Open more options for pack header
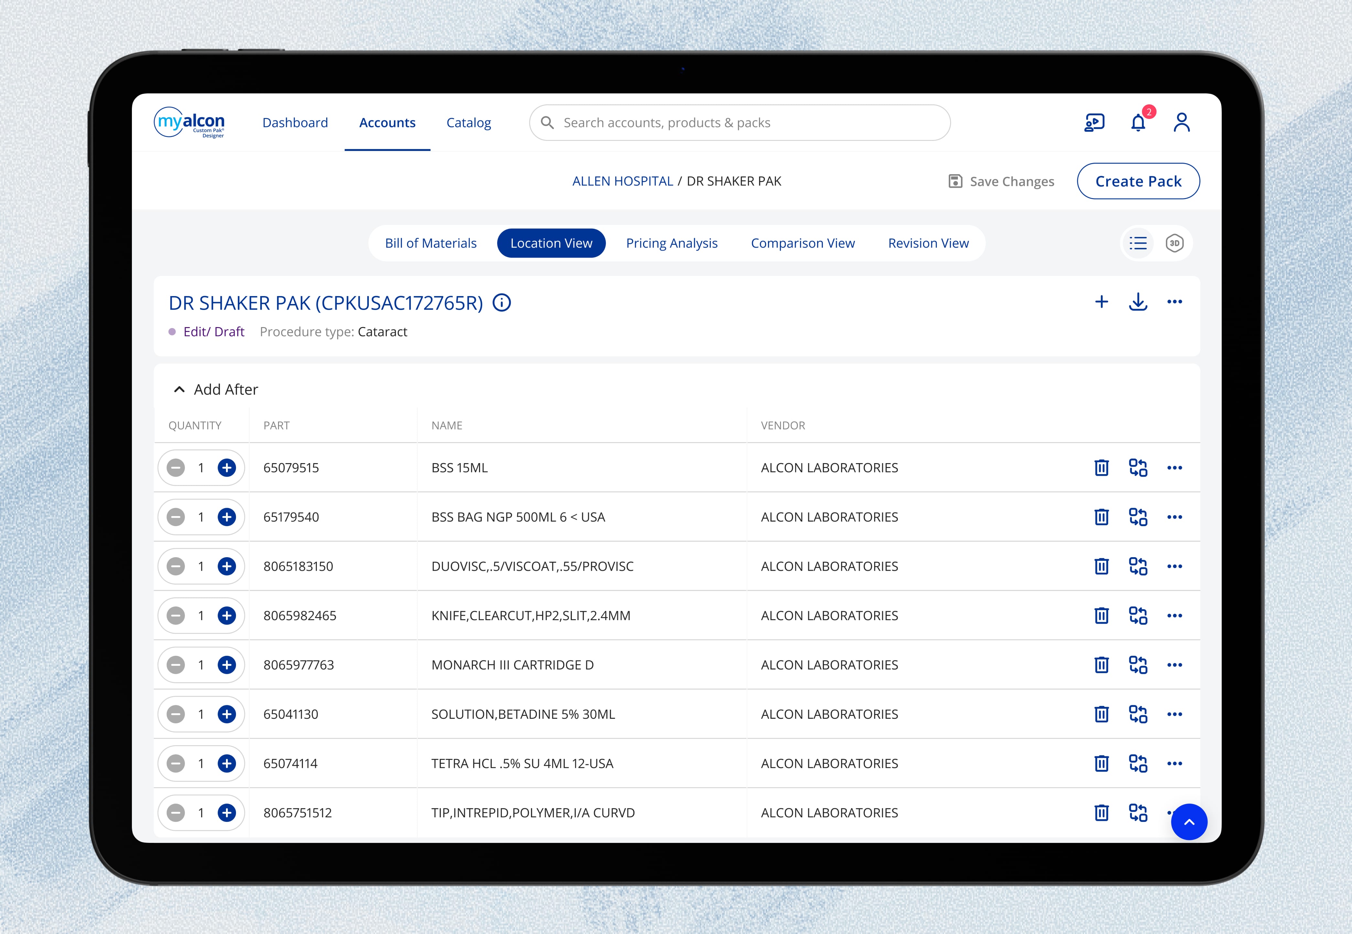The height and width of the screenshot is (934, 1352). click(x=1175, y=302)
